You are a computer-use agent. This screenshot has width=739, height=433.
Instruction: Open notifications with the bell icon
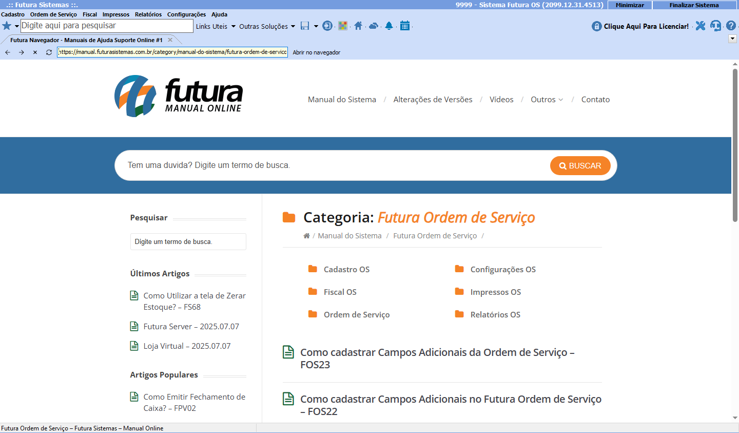tap(389, 26)
